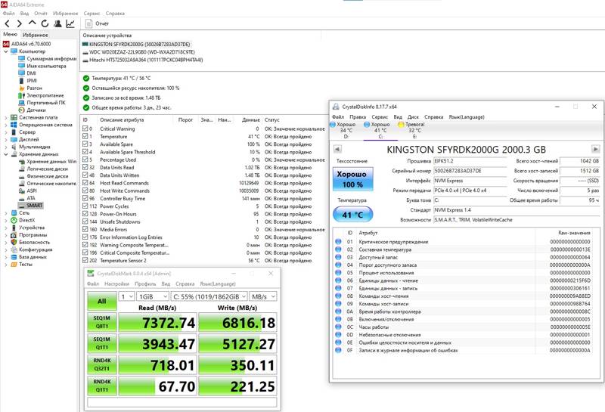
Task: Open the Сервис menu in CrystalDiskInfo
Action: 380,117
